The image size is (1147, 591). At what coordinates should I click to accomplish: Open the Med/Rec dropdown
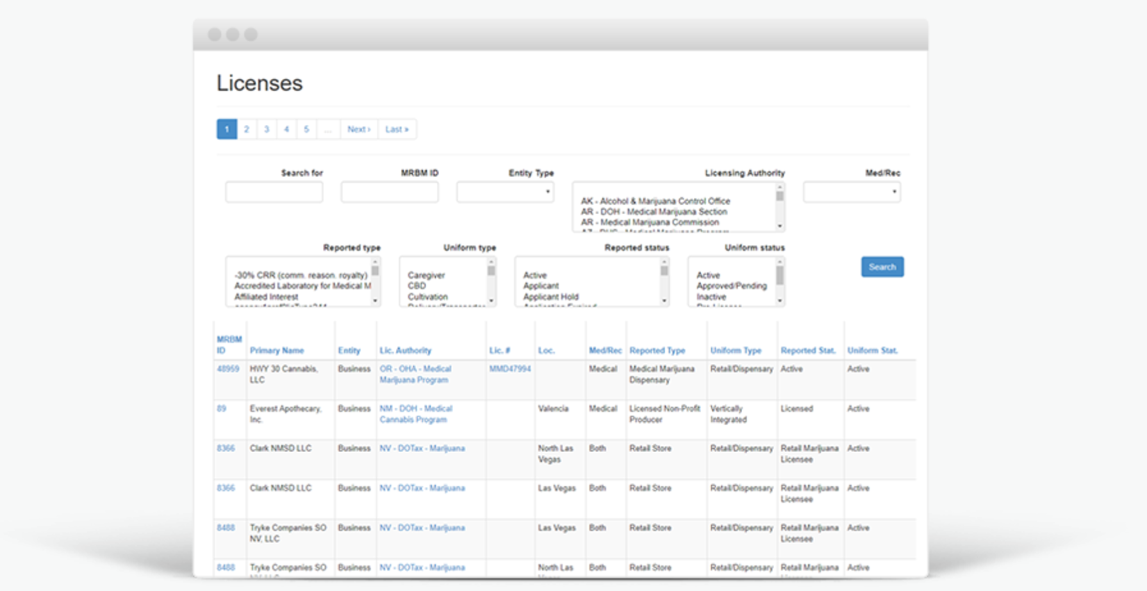tap(851, 192)
